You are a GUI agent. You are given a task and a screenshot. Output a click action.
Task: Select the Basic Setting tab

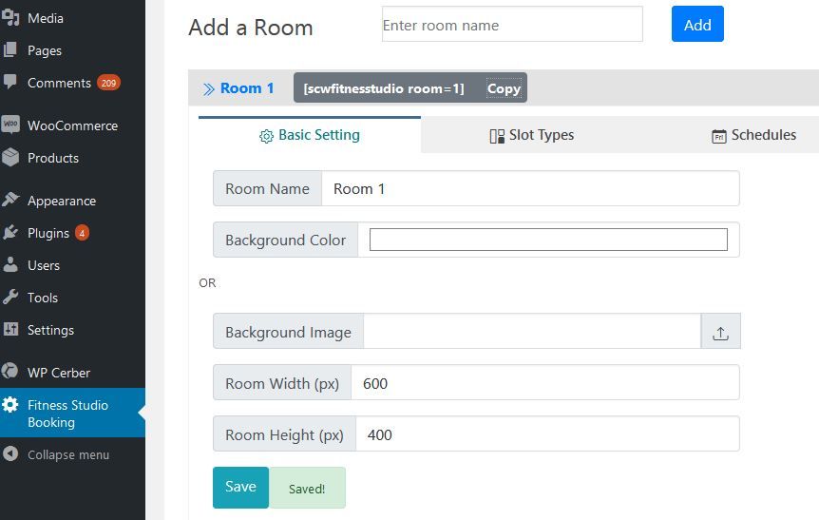pyautogui.click(x=310, y=135)
